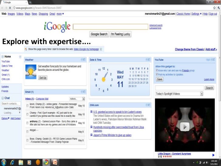Click the Search contacts field
The image size is (221, 166).
pyautogui.click(x=11, y=104)
